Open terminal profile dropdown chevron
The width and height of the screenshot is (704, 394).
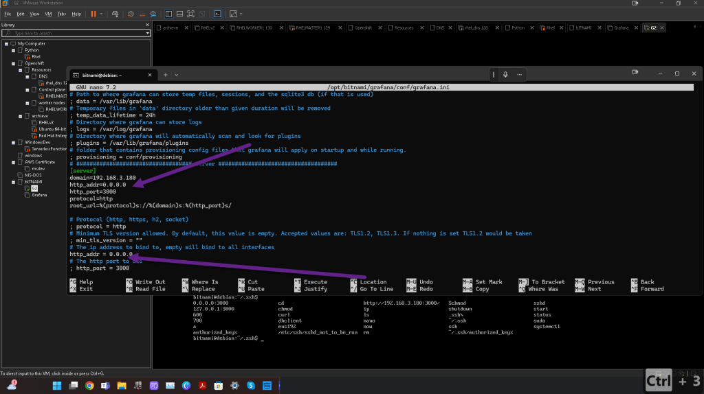tap(177, 75)
